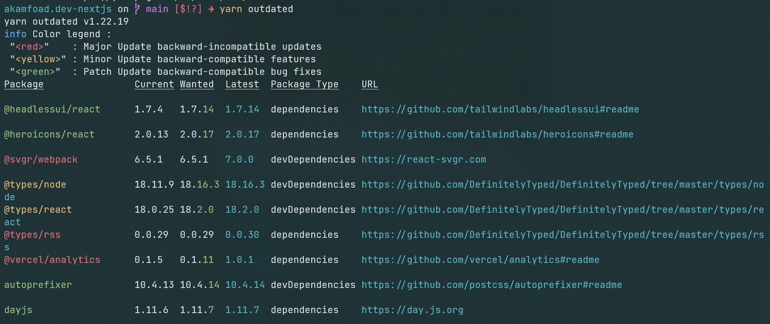Image resolution: width=770 pixels, height=324 pixels.
Task: Open the DefinitelyTyped types/rss URL
Action: 563,235
